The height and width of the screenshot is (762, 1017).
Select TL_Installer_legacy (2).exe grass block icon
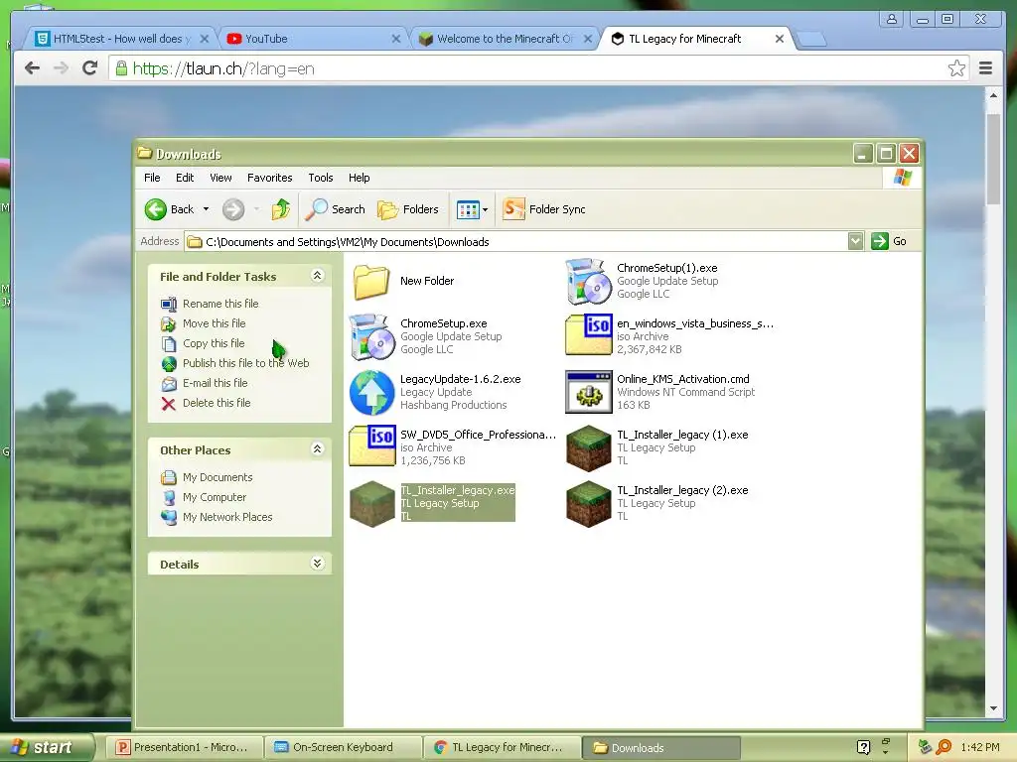pyautogui.click(x=588, y=504)
